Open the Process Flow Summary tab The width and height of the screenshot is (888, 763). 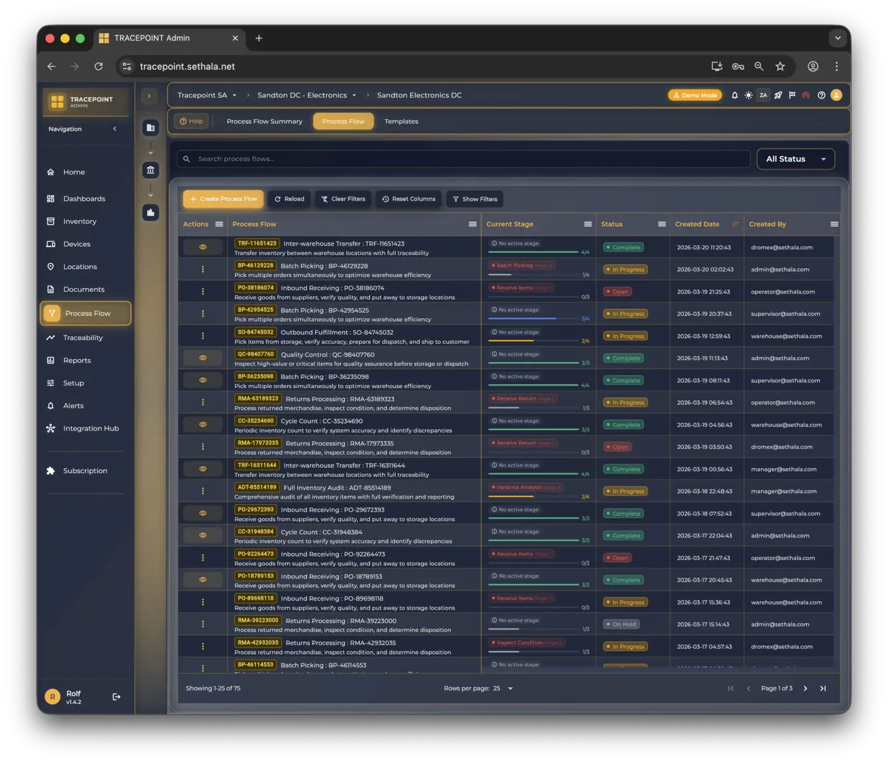(264, 121)
